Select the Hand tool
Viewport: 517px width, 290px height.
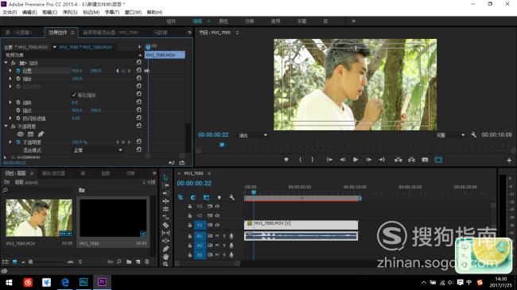coord(165,257)
